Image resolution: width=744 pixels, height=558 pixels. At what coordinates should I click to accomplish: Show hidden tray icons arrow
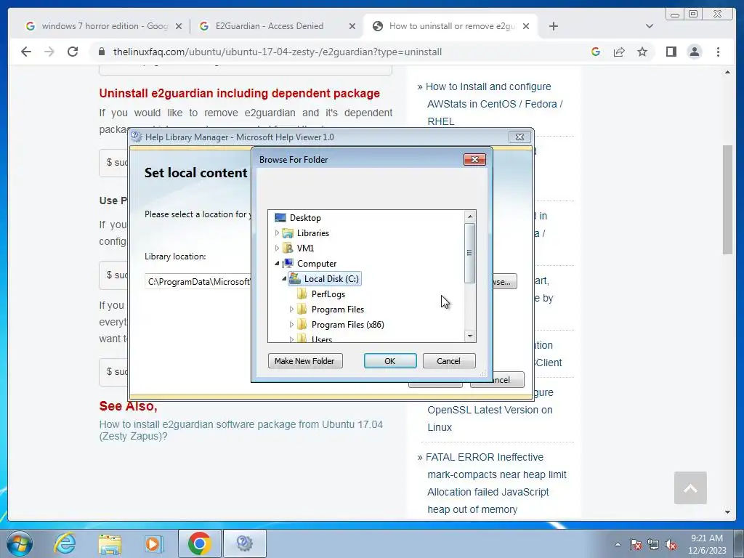618,544
